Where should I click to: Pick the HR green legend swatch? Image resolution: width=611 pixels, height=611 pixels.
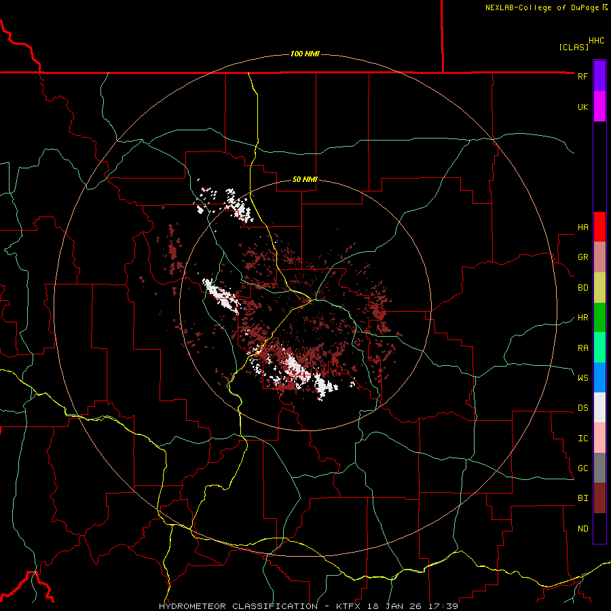tap(599, 317)
